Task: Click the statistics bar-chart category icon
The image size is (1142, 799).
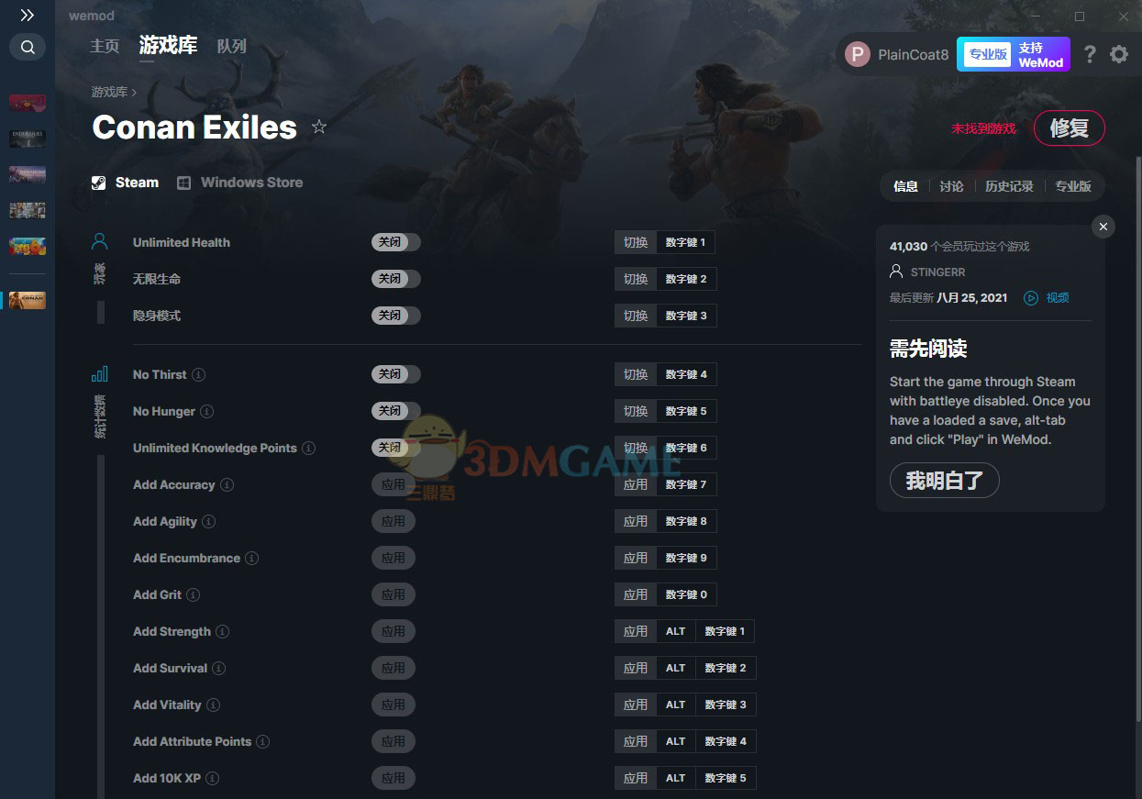Action: coord(100,373)
